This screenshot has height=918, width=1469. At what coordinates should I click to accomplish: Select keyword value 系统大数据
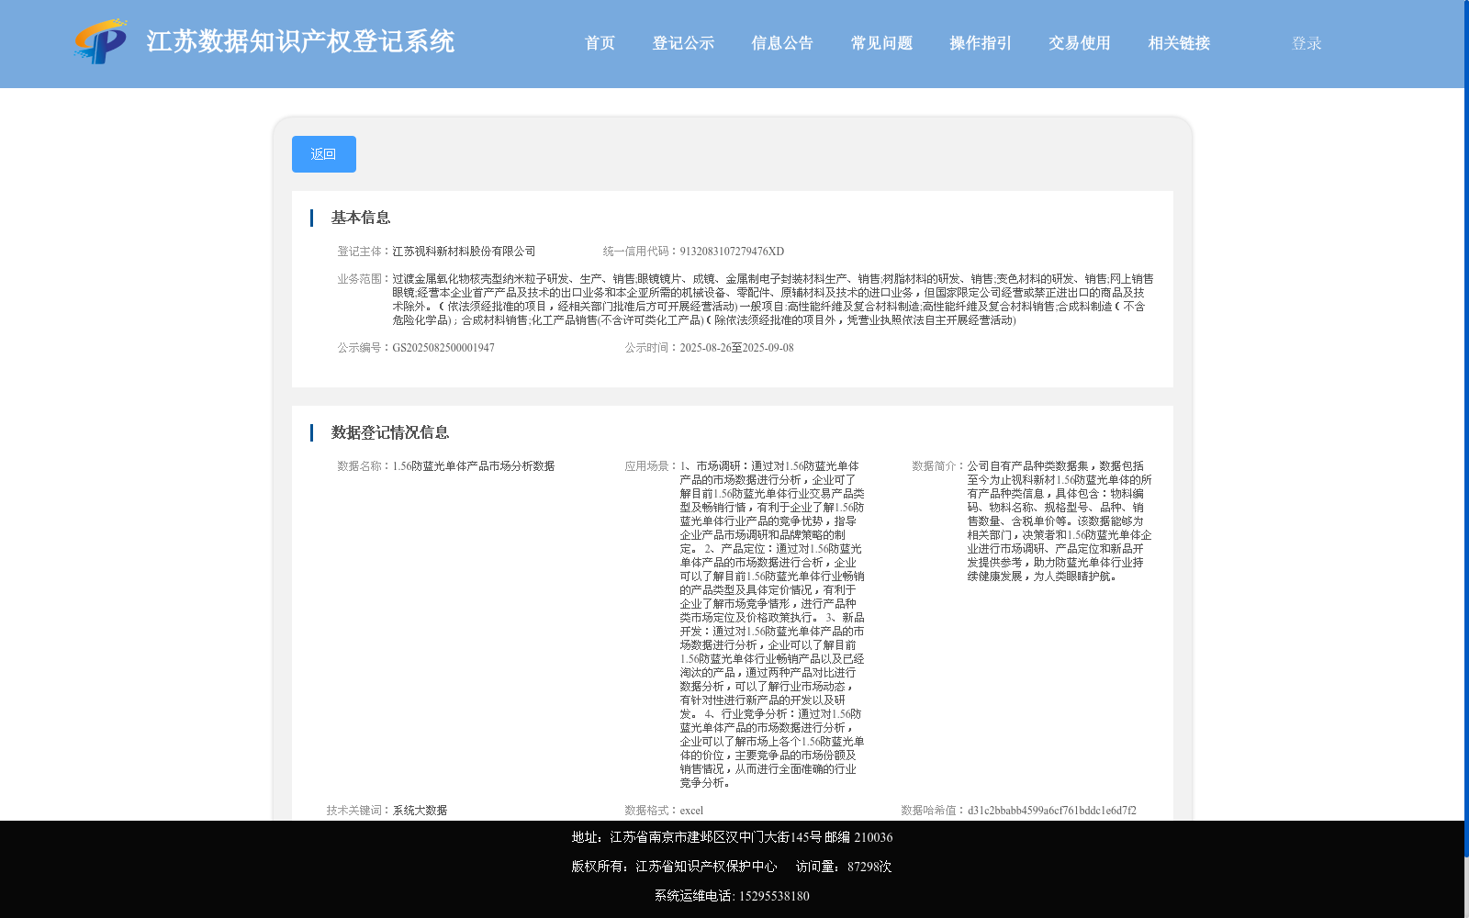[x=420, y=811]
